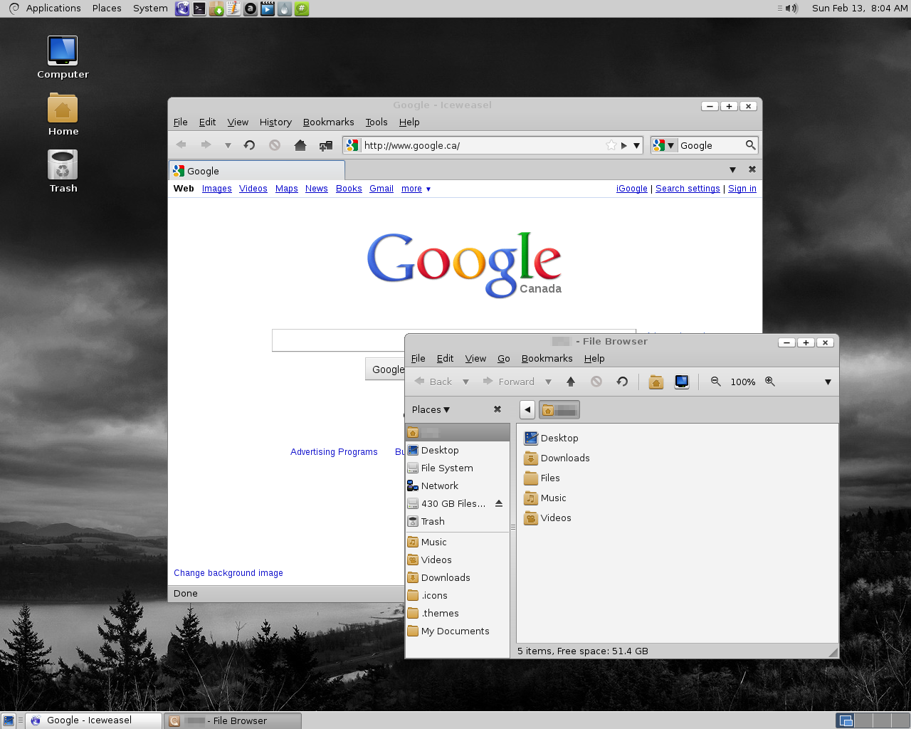Click the Gmail link on Google

381,189
